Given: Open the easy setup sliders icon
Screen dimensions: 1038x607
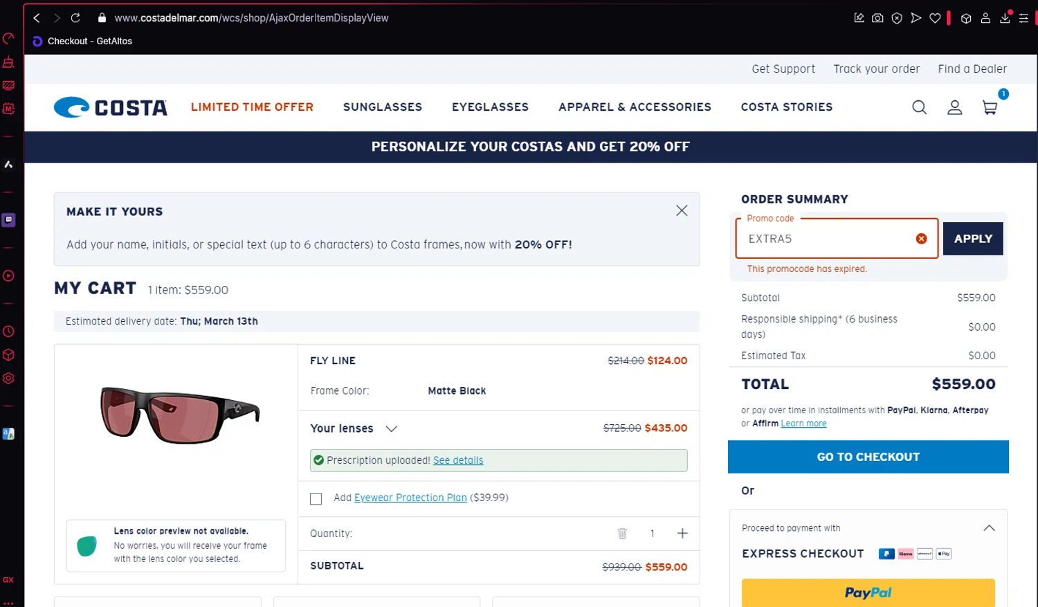Looking at the screenshot, I should pyautogui.click(x=1023, y=19).
